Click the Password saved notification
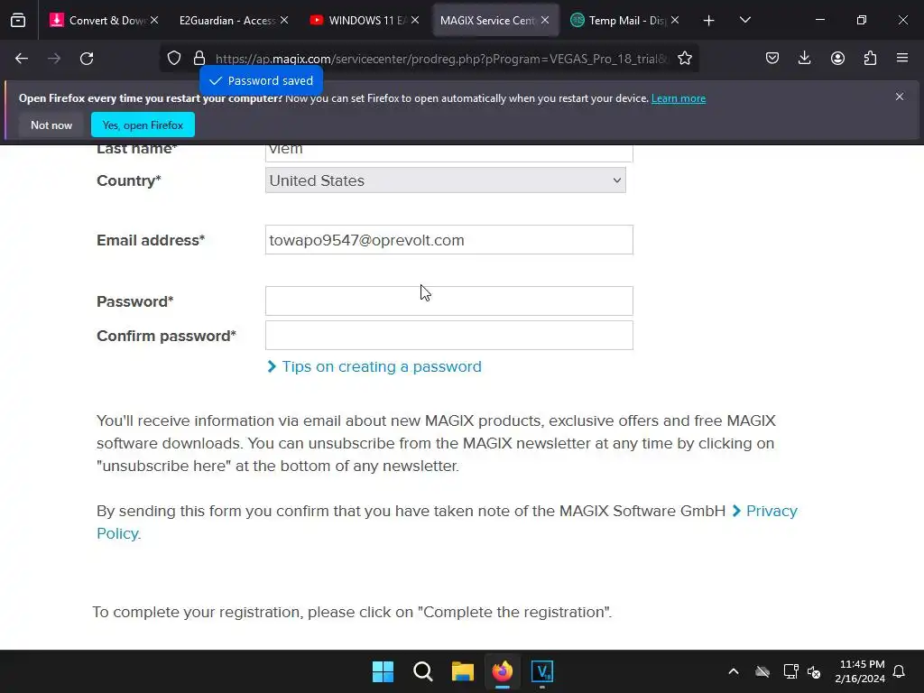The image size is (924, 693). click(261, 80)
